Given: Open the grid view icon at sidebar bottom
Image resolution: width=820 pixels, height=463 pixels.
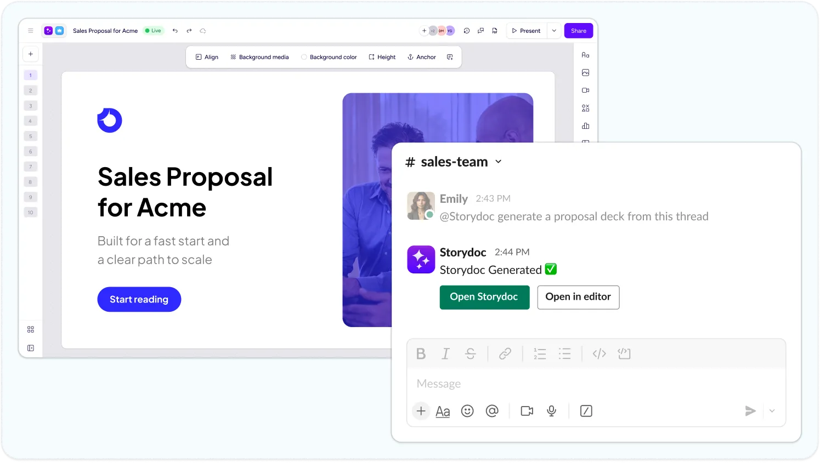Looking at the screenshot, I should click(31, 329).
